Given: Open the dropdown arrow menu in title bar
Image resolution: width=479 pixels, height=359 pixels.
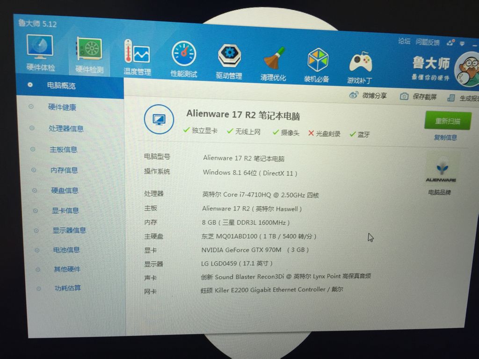Looking at the screenshot, I should (462, 43).
